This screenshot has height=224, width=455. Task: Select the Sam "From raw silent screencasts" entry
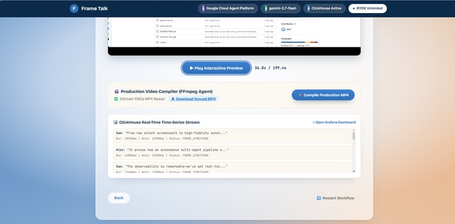click(232, 136)
